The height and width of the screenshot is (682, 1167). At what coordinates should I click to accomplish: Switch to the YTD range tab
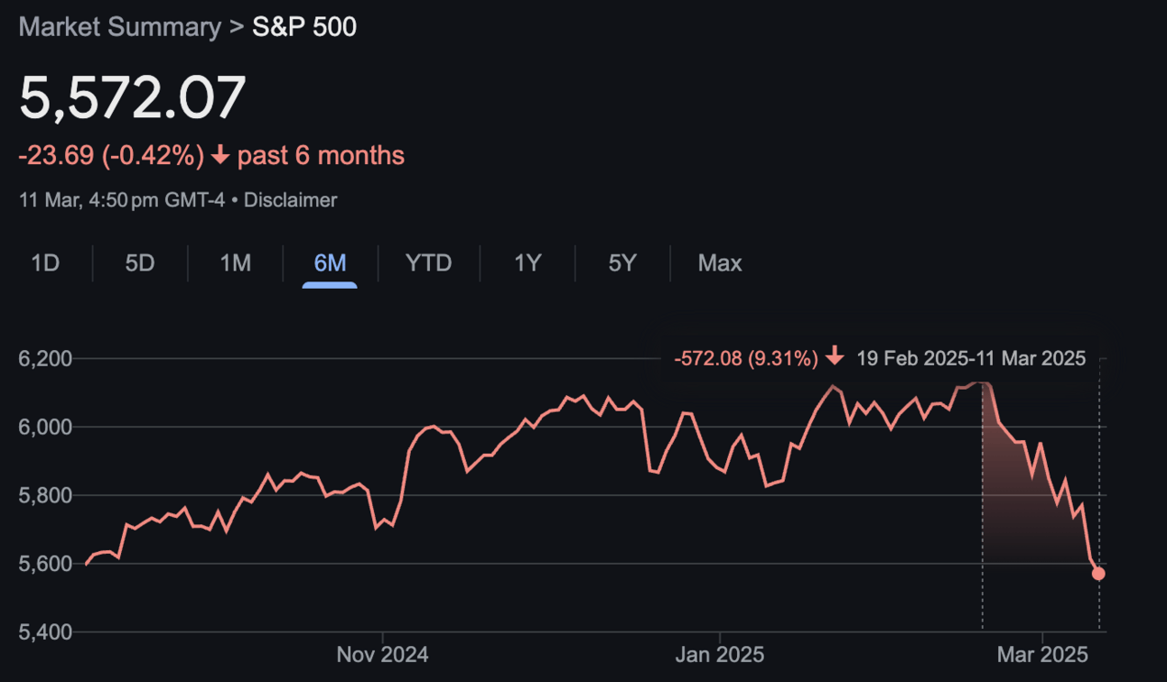click(428, 263)
